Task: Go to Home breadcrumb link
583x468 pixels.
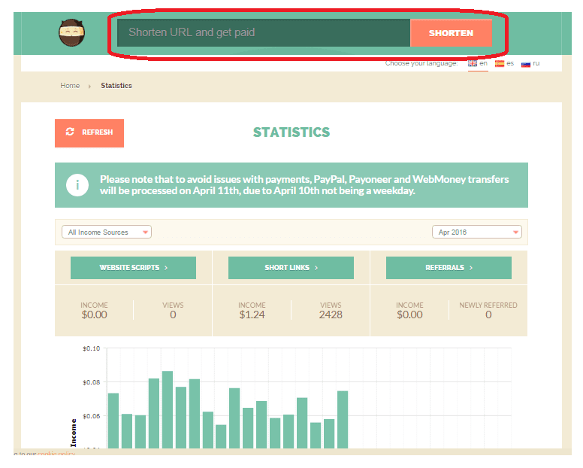Action: point(70,86)
